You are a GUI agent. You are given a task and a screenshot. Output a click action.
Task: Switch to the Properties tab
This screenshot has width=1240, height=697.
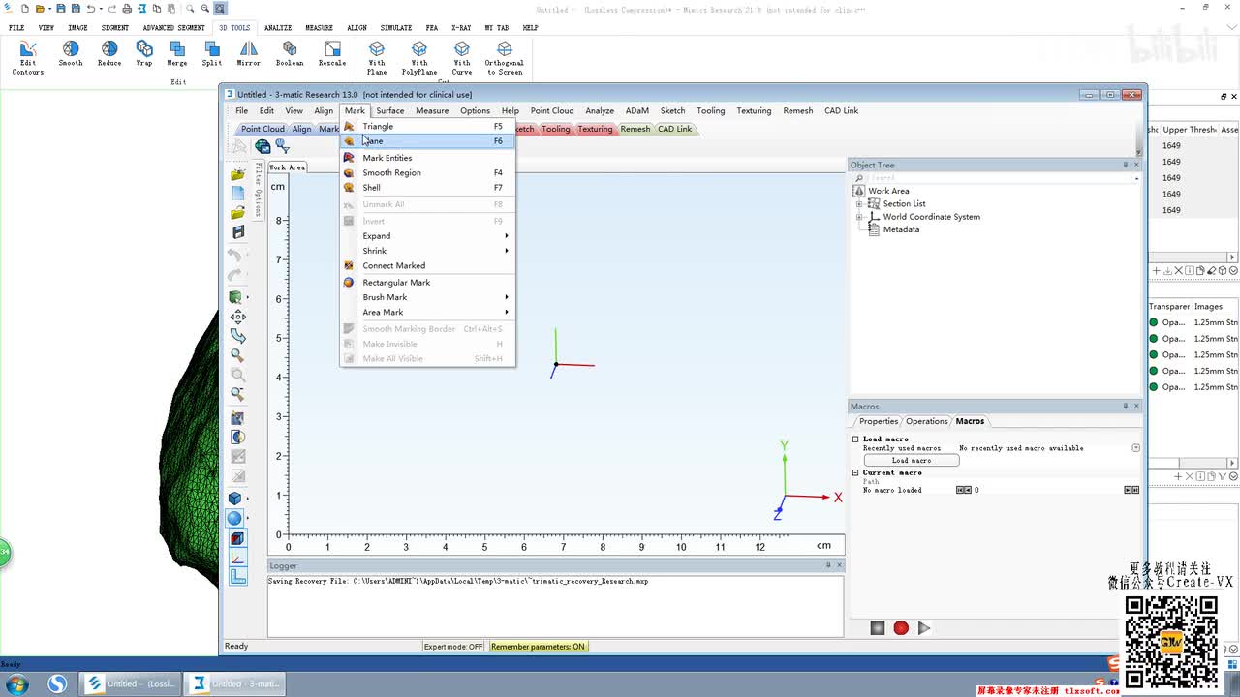[x=879, y=421]
